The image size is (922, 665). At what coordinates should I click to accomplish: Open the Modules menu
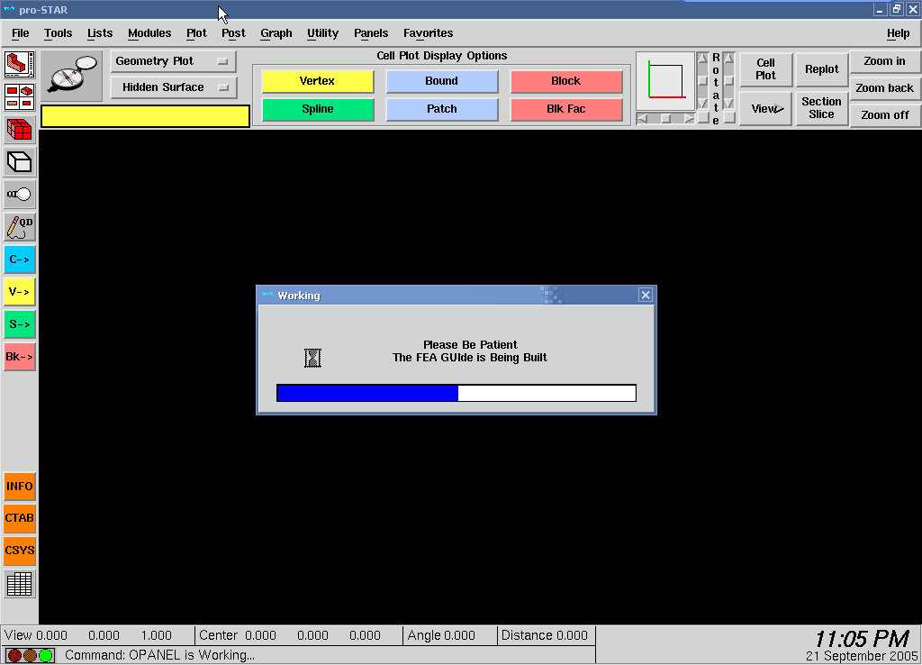point(149,33)
